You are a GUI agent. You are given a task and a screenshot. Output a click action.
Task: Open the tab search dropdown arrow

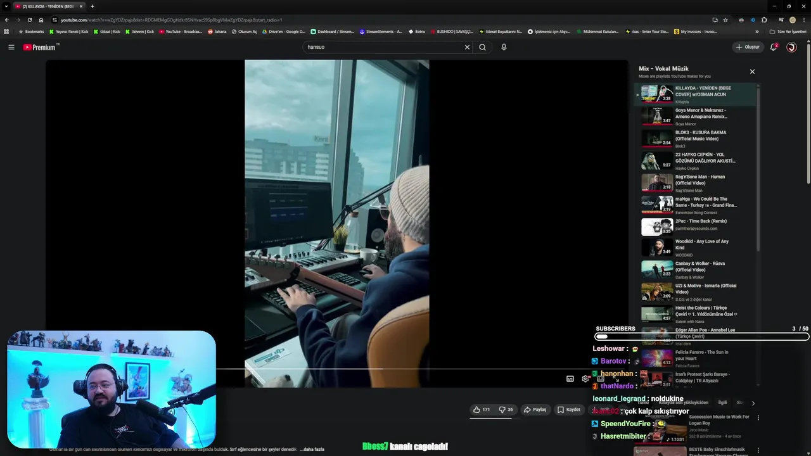point(6,6)
